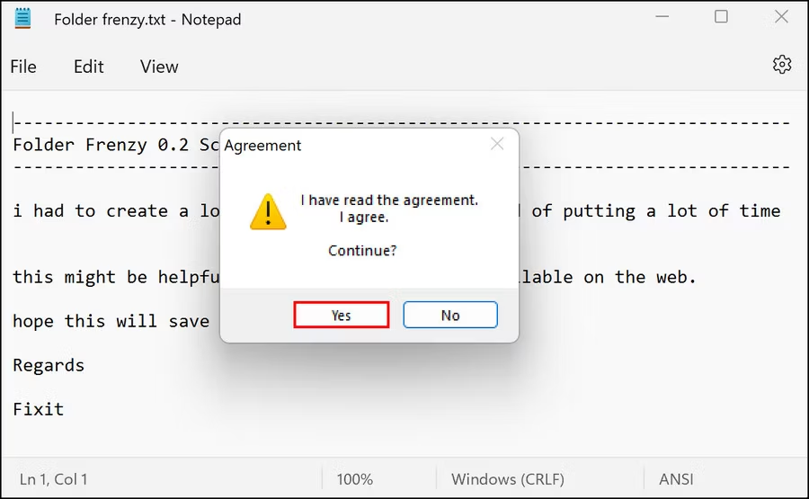Open the Edit menu
809x499 pixels.
click(x=88, y=67)
